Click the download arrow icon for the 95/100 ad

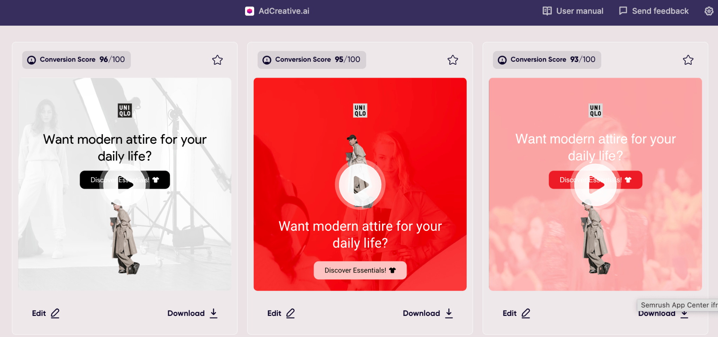(449, 313)
